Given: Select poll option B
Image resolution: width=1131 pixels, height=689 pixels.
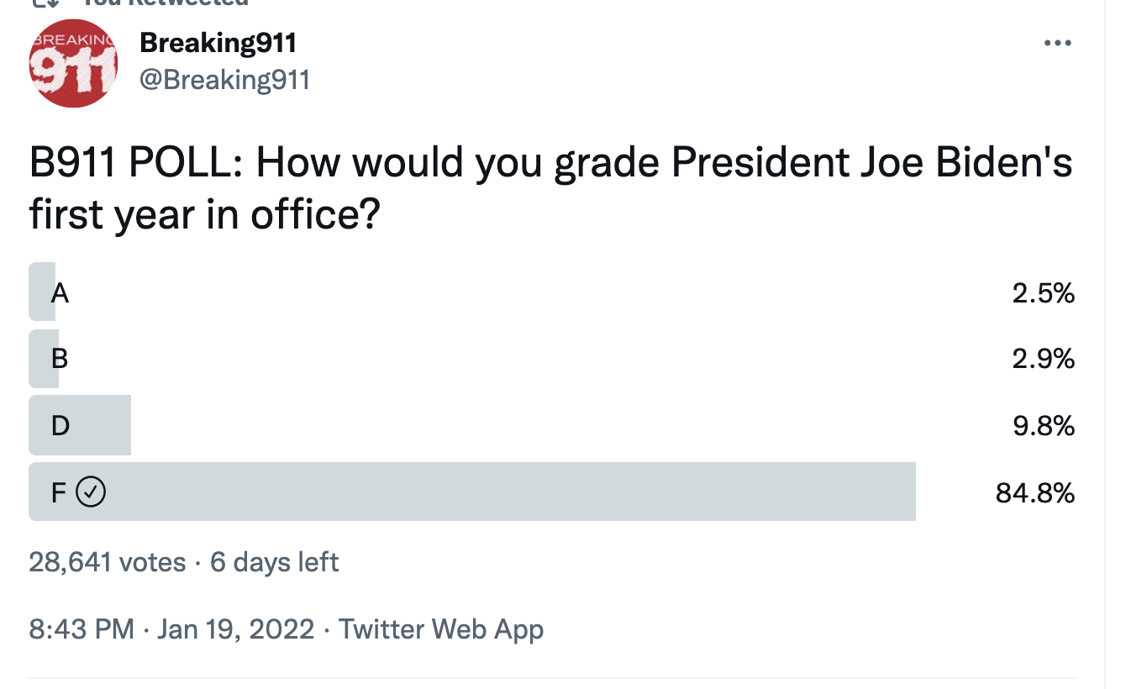Looking at the screenshot, I should 60,359.
